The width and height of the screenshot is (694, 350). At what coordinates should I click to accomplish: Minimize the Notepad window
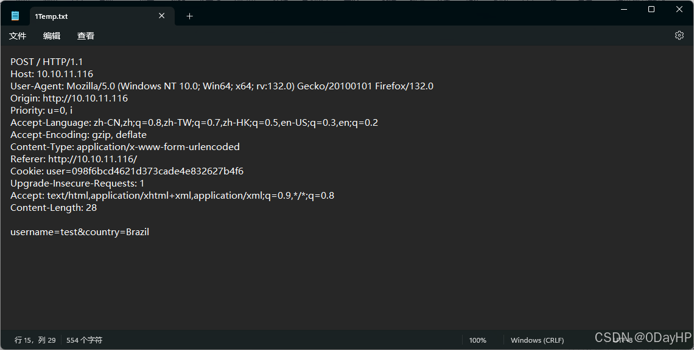tap(623, 9)
